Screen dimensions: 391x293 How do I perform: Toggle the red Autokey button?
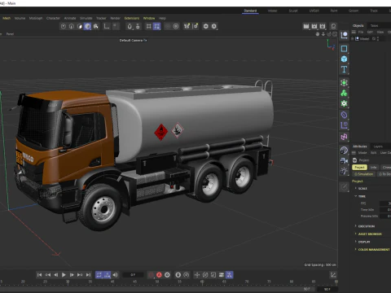pos(159,275)
